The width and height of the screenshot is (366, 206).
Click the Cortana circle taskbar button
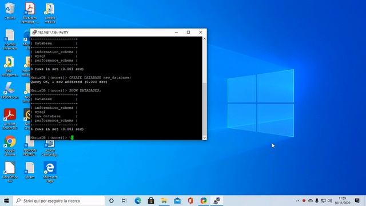(x=112, y=201)
